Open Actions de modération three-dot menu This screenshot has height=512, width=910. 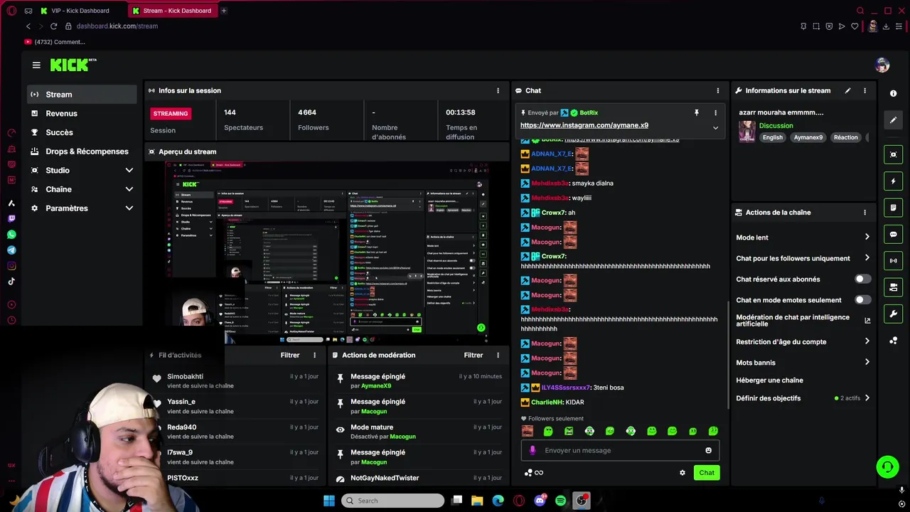pos(498,355)
